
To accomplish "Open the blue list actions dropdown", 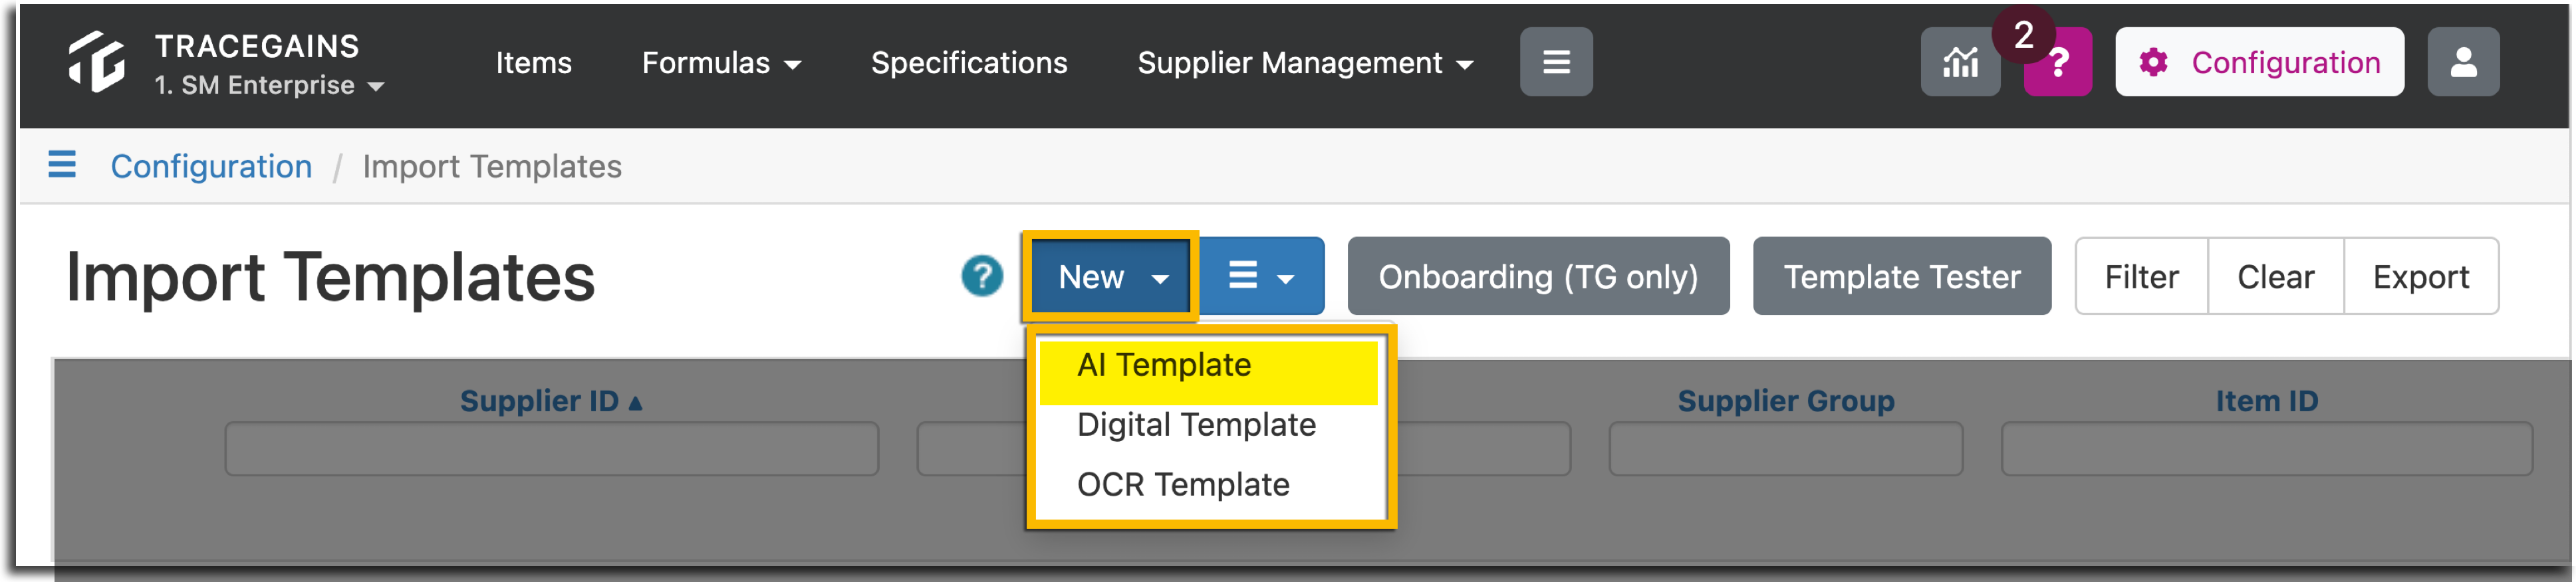I will (x=1260, y=277).
